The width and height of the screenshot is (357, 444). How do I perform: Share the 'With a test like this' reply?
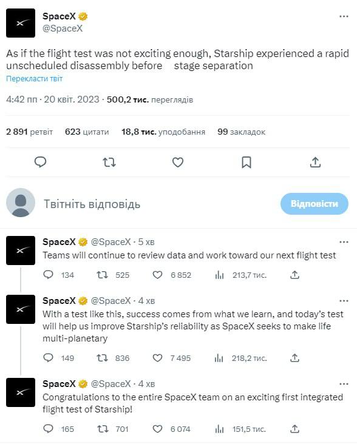[294, 358]
